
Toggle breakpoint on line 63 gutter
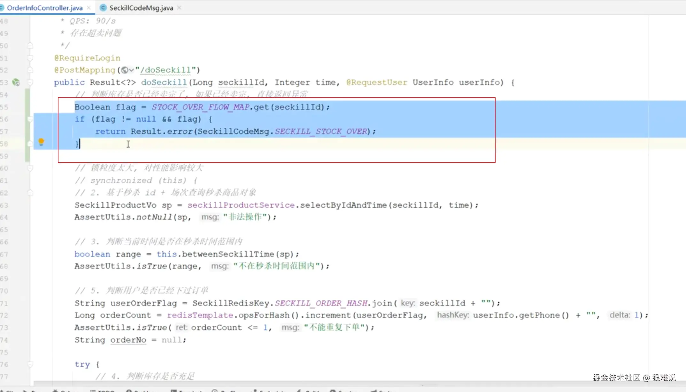coord(16,205)
